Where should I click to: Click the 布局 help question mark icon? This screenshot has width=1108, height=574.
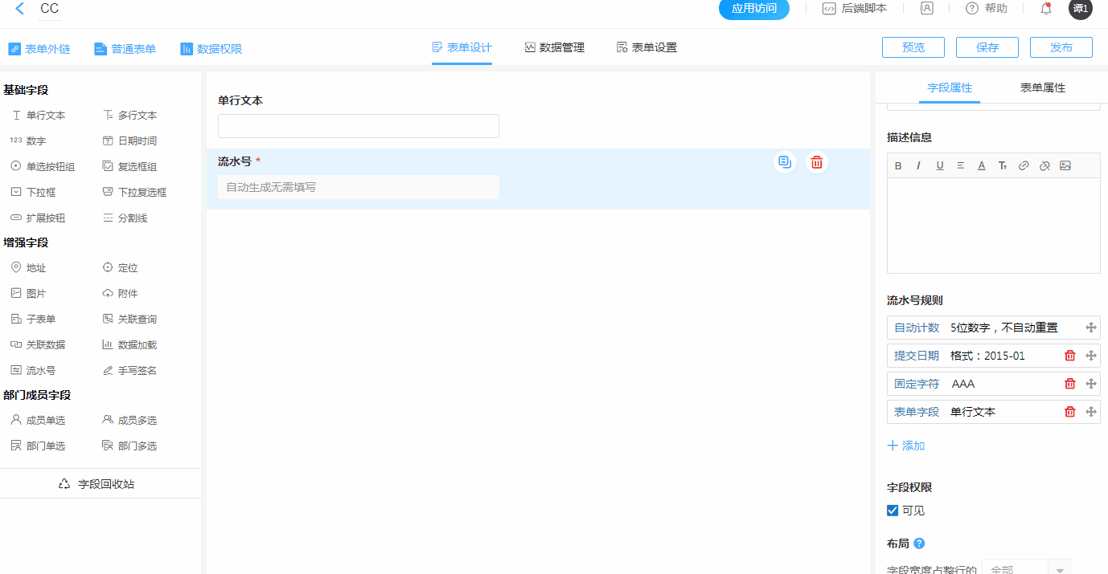click(x=920, y=543)
